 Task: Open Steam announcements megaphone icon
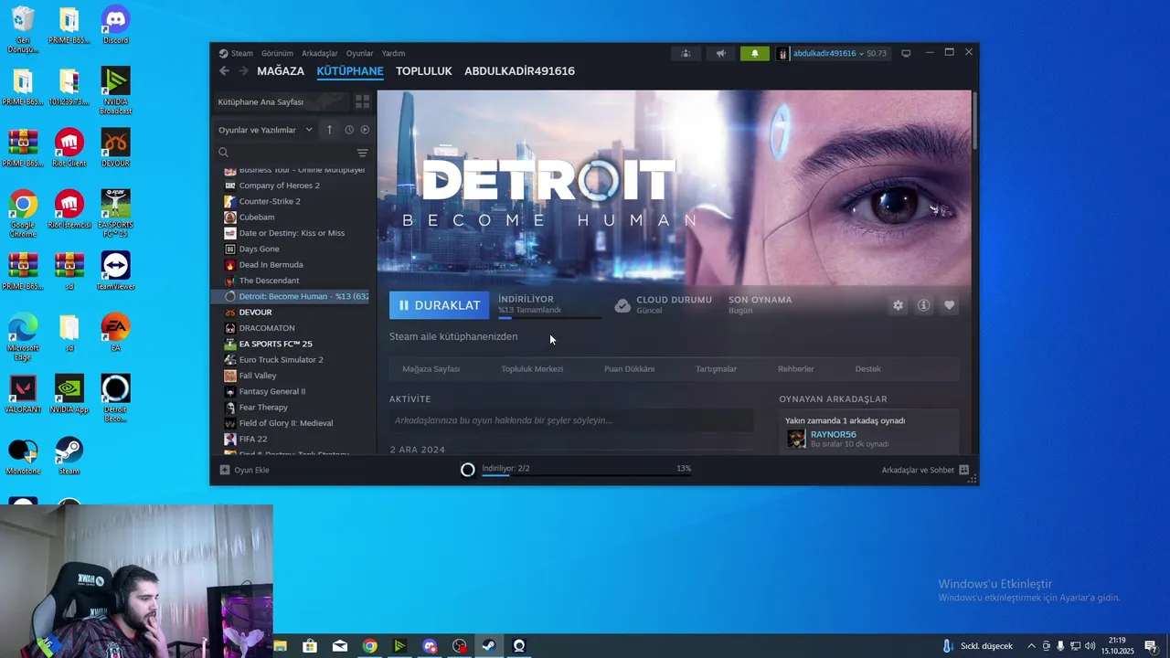pyautogui.click(x=720, y=53)
